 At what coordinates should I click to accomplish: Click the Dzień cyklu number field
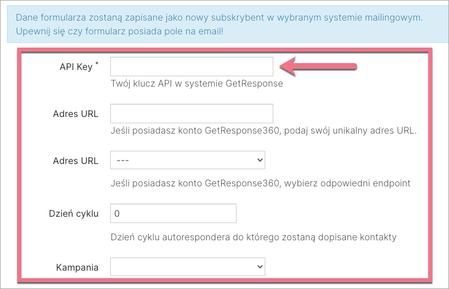[x=173, y=214]
